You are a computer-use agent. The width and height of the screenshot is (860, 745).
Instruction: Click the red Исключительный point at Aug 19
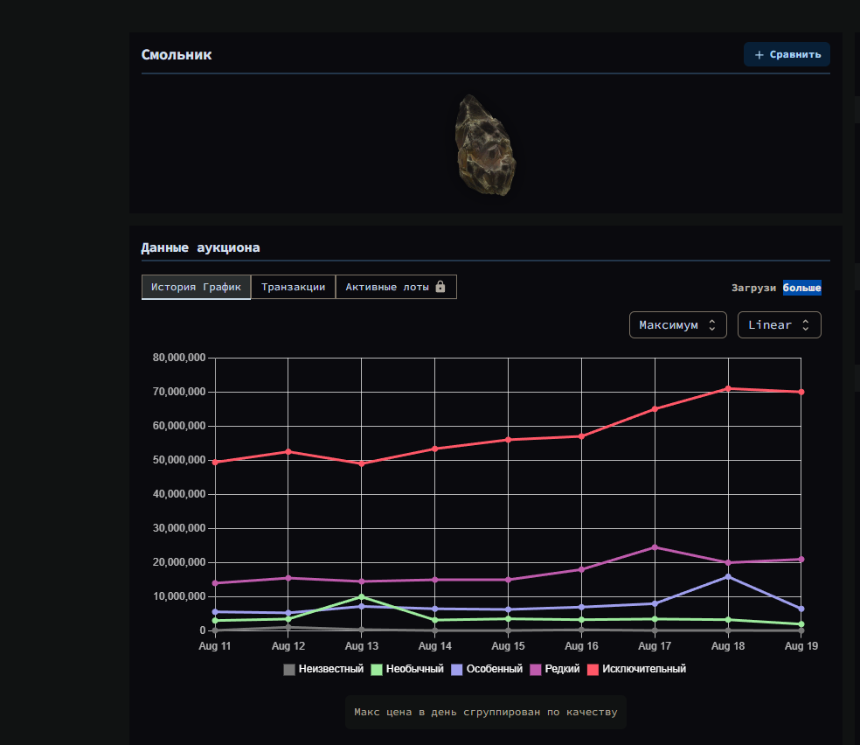point(801,392)
